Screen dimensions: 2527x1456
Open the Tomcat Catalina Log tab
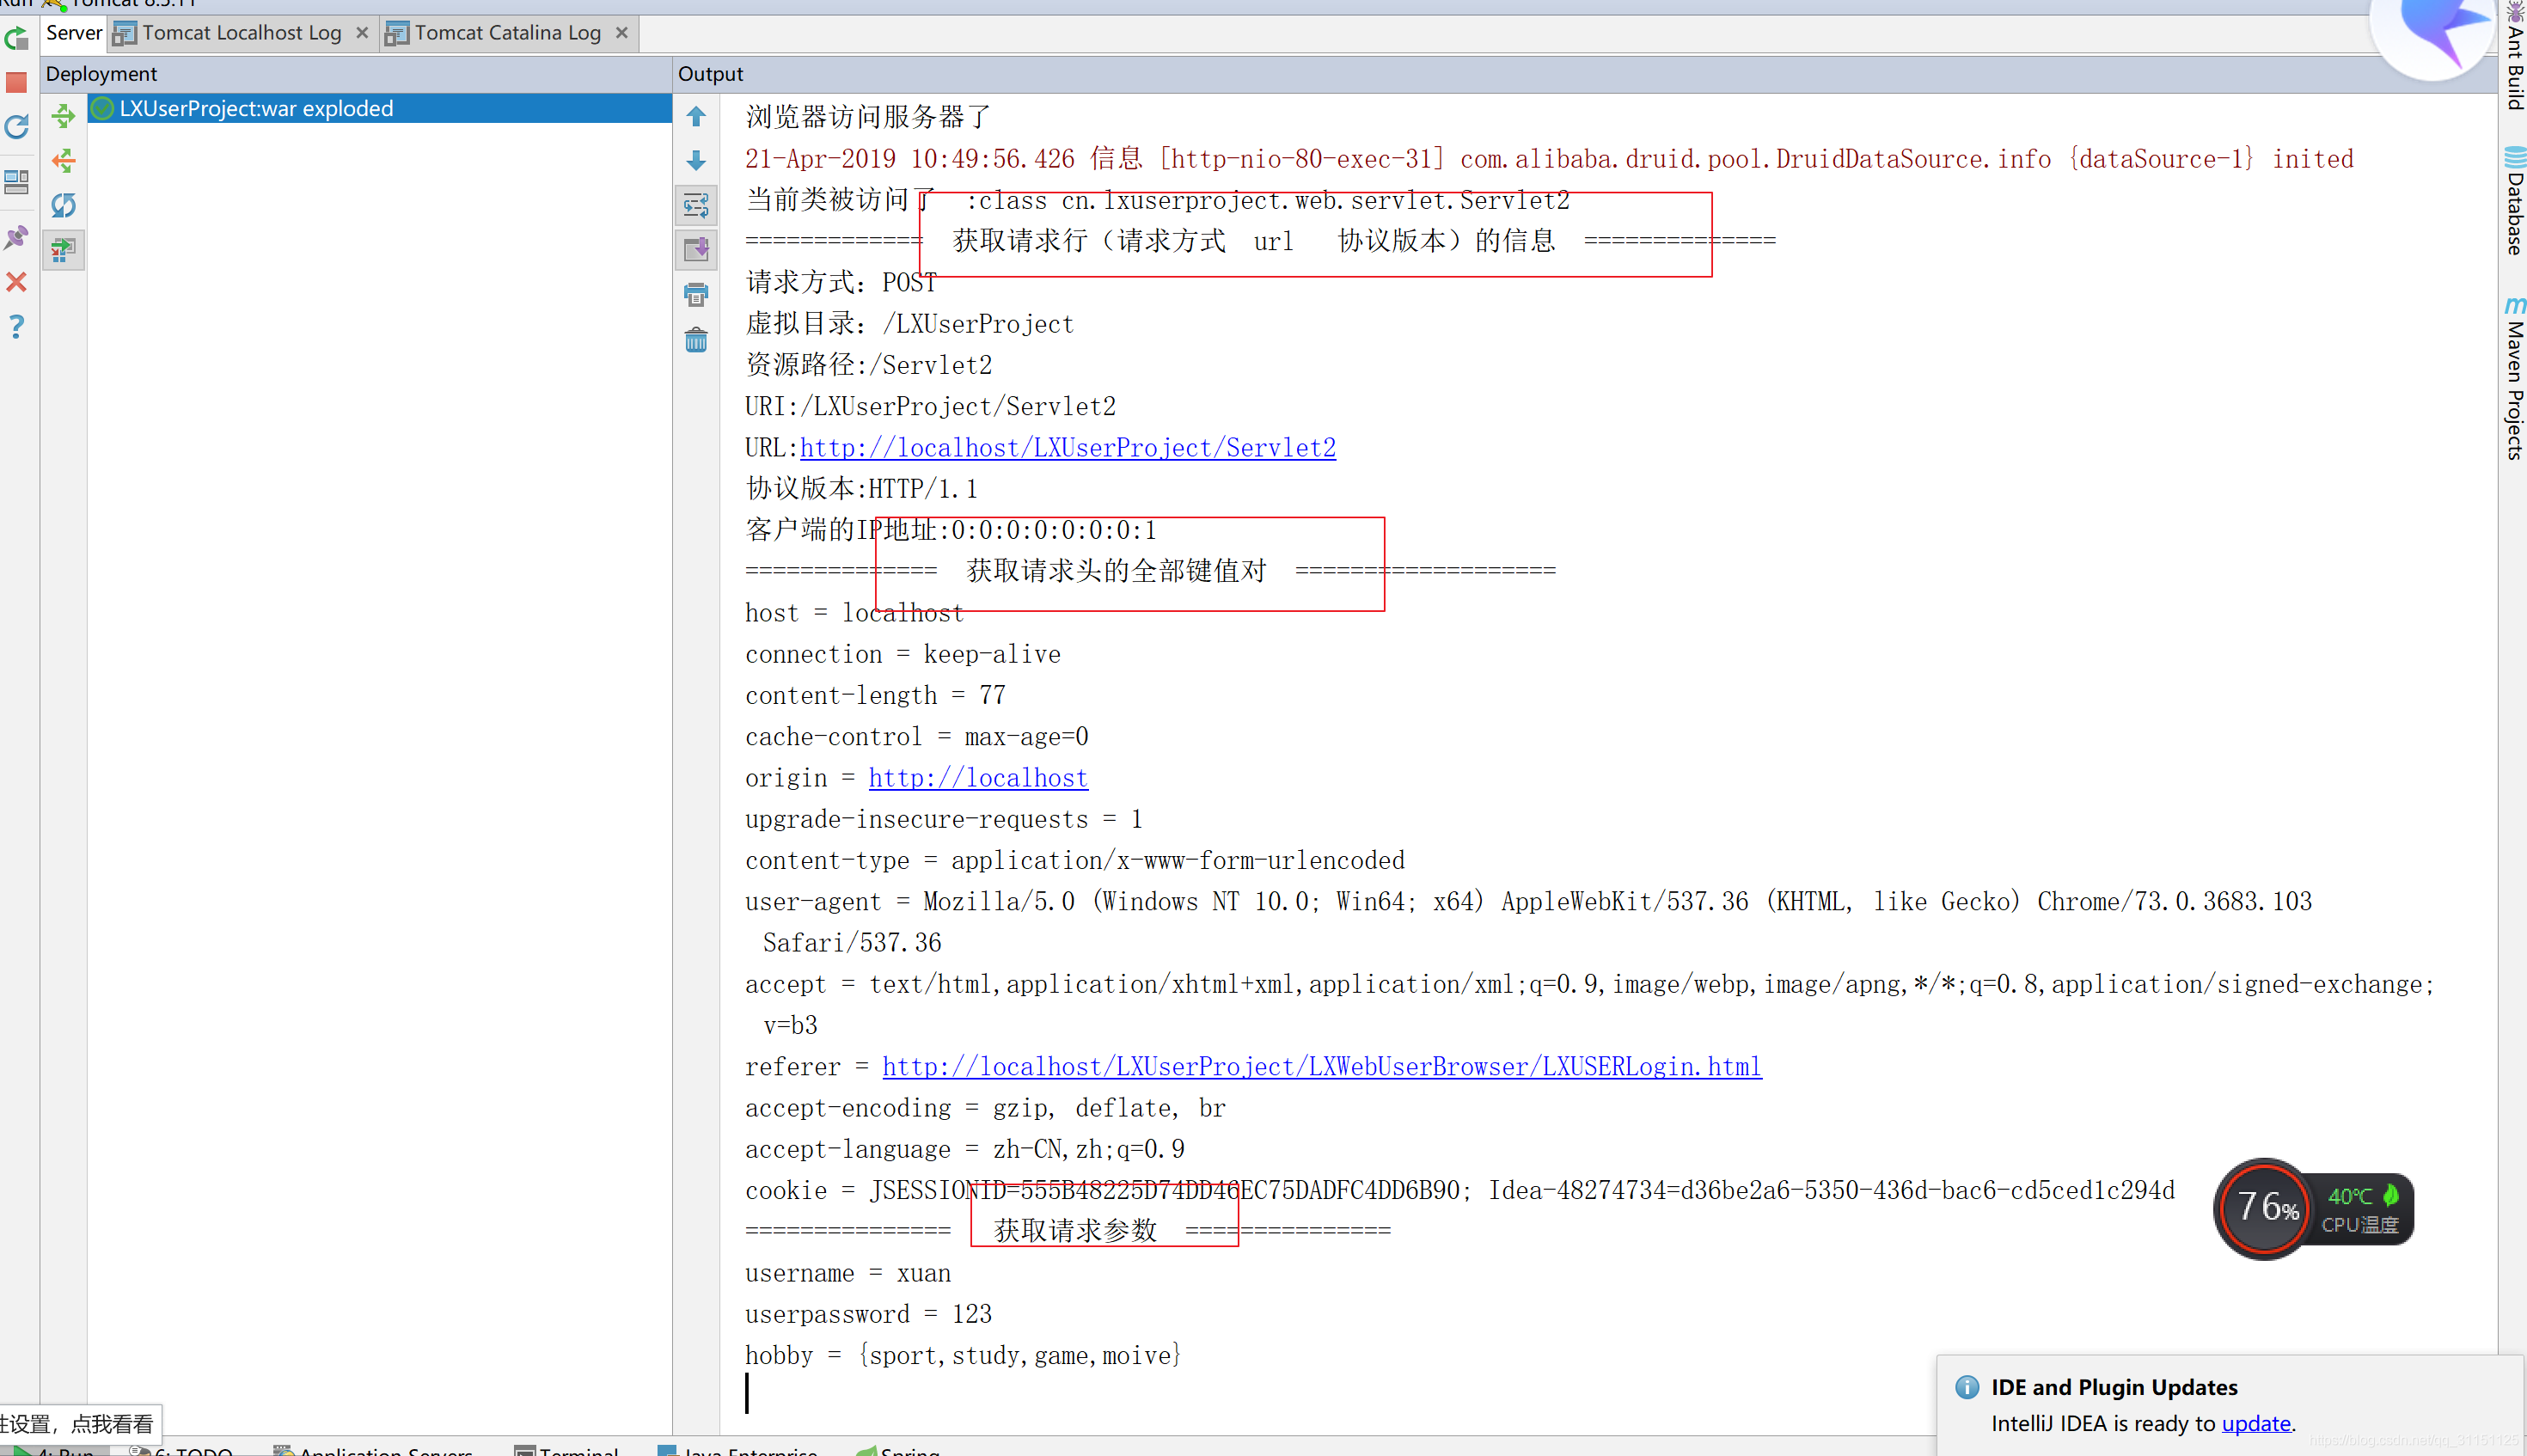pyautogui.click(x=507, y=33)
